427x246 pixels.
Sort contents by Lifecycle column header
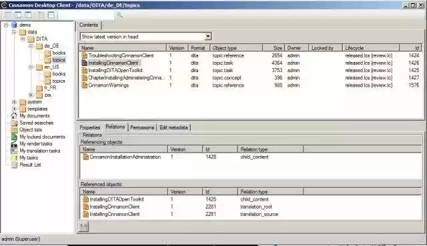[x=371, y=48]
